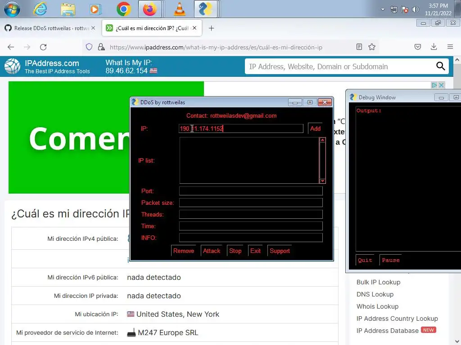
Task: Open the Windows Start menu orb
Action: coord(12,9)
